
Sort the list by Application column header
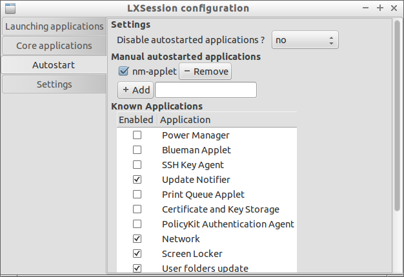tap(185, 120)
